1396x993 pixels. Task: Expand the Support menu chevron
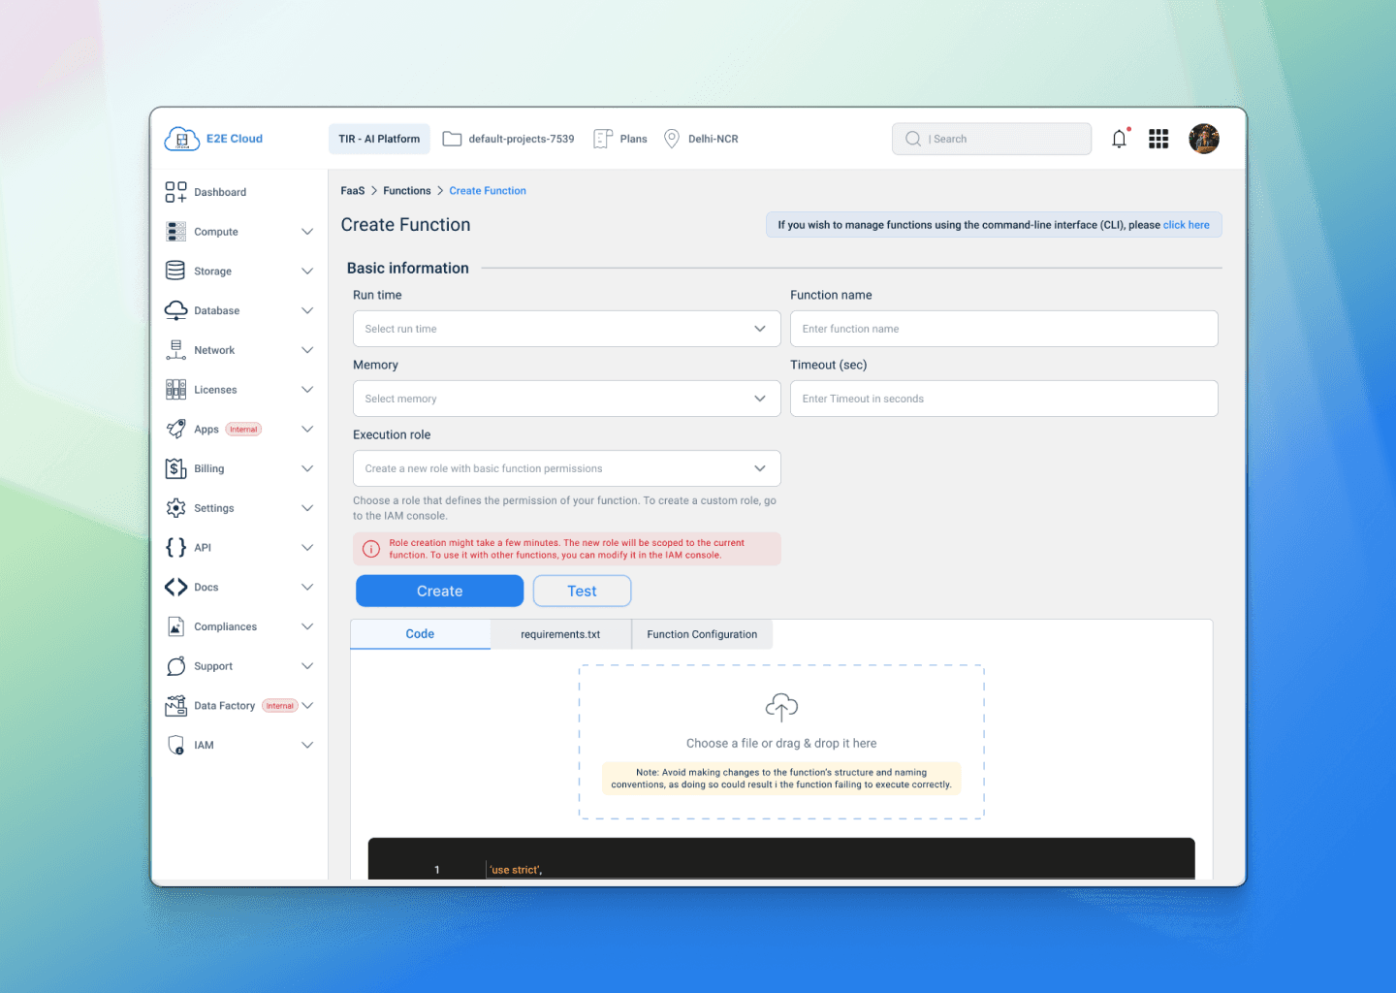coord(307,666)
